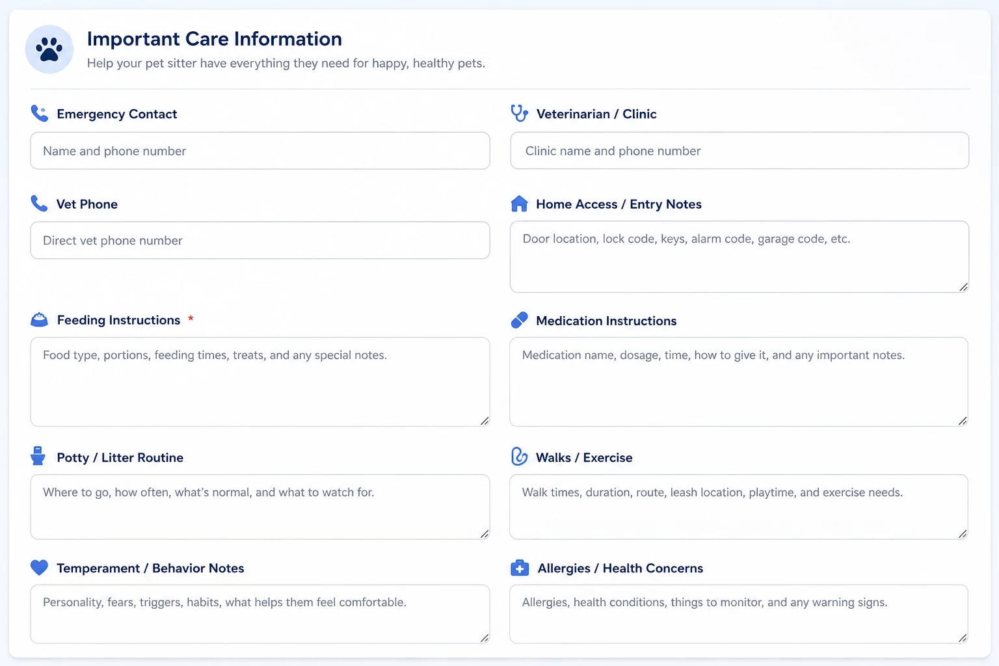
Task: Click the Medication Instructions pill icon
Action: [x=519, y=320]
